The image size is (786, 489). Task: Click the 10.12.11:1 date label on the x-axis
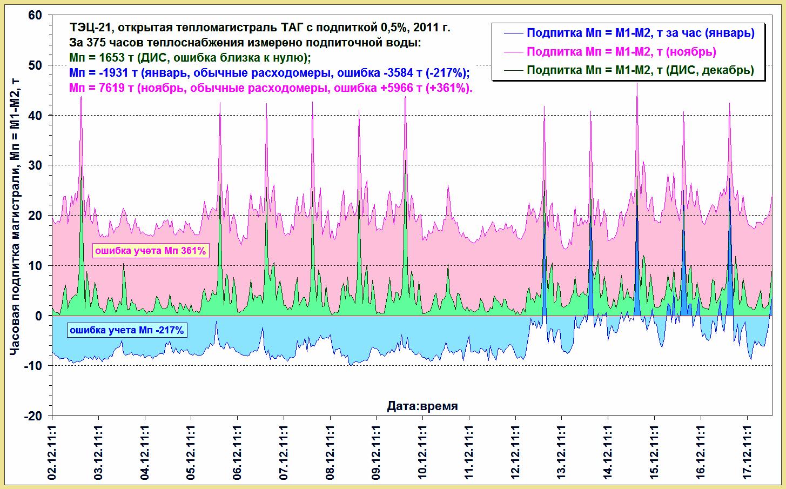[x=422, y=453]
